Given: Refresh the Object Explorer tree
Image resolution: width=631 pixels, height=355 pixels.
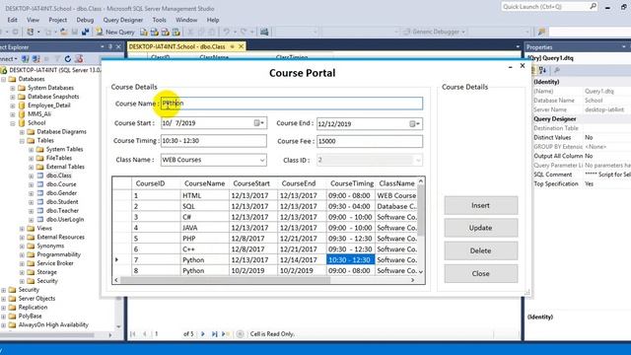Looking at the screenshot, I should point(68,59).
